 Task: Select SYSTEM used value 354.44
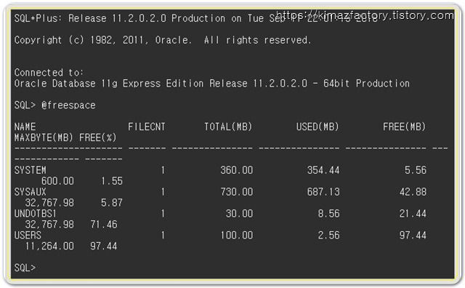coord(323,170)
